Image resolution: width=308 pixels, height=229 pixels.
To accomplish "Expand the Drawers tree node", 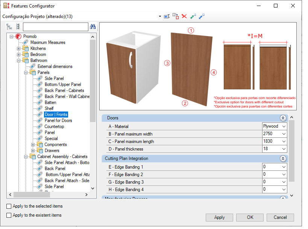I will tap(33, 151).
